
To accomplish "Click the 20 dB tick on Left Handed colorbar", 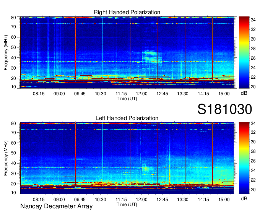I will [253, 190].
